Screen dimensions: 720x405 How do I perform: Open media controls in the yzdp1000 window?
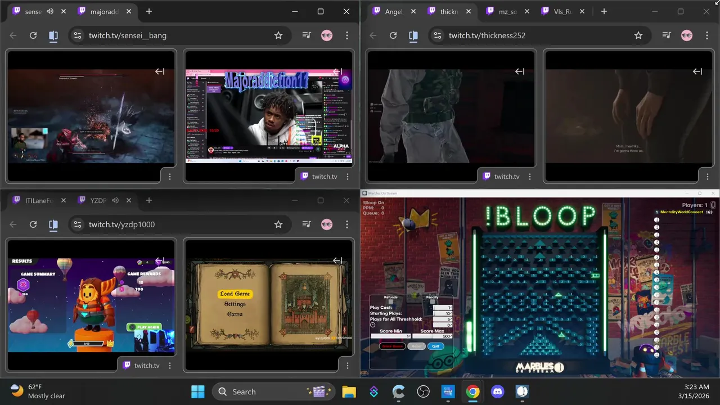(307, 224)
